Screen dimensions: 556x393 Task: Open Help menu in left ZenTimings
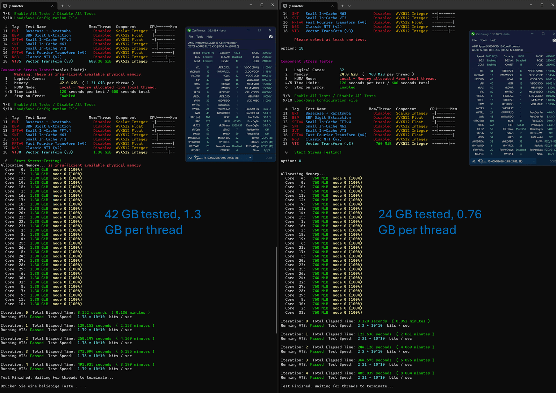pyautogui.click(x=209, y=37)
